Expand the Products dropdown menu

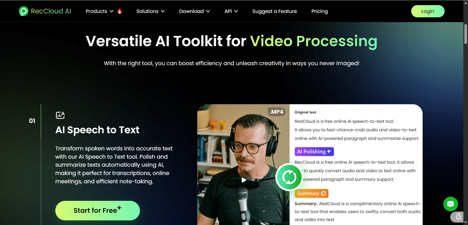pos(99,11)
